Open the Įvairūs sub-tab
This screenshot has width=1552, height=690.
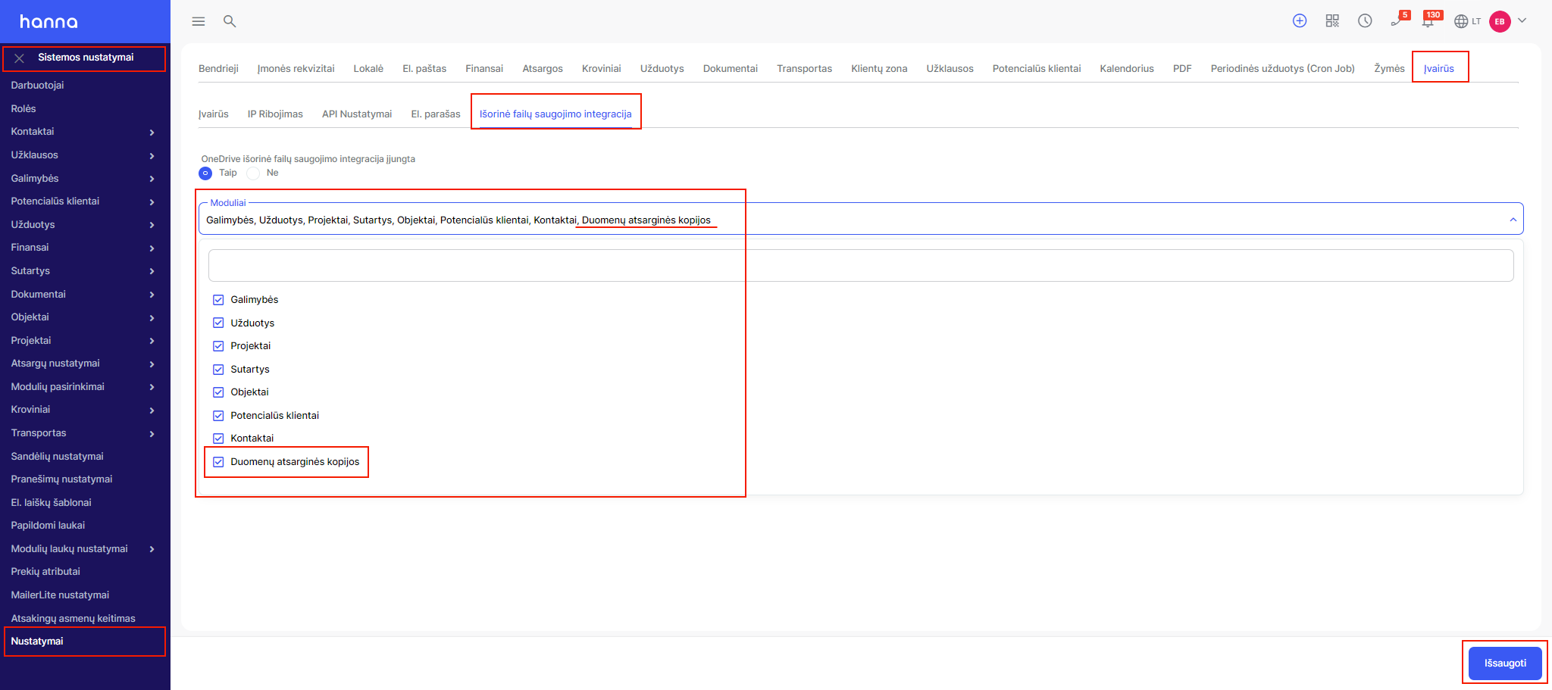pos(213,114)
